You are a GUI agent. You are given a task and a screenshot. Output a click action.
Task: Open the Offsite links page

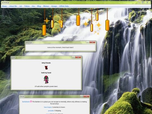click(64, 6)
